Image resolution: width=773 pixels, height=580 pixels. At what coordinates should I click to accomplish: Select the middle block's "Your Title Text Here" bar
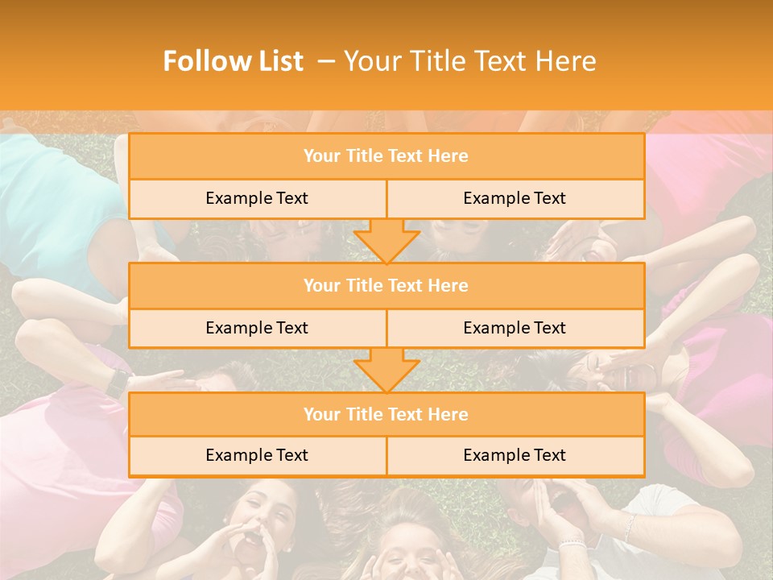386,286
